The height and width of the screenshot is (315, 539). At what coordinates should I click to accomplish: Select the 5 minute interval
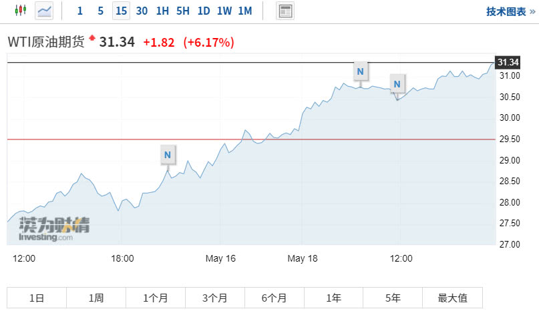click(x=100, y=11)
